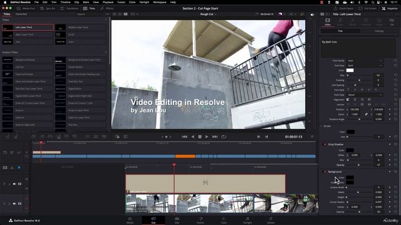Switch to the Color page
This screenshot has width=401, height=225.
pos(224,220)
